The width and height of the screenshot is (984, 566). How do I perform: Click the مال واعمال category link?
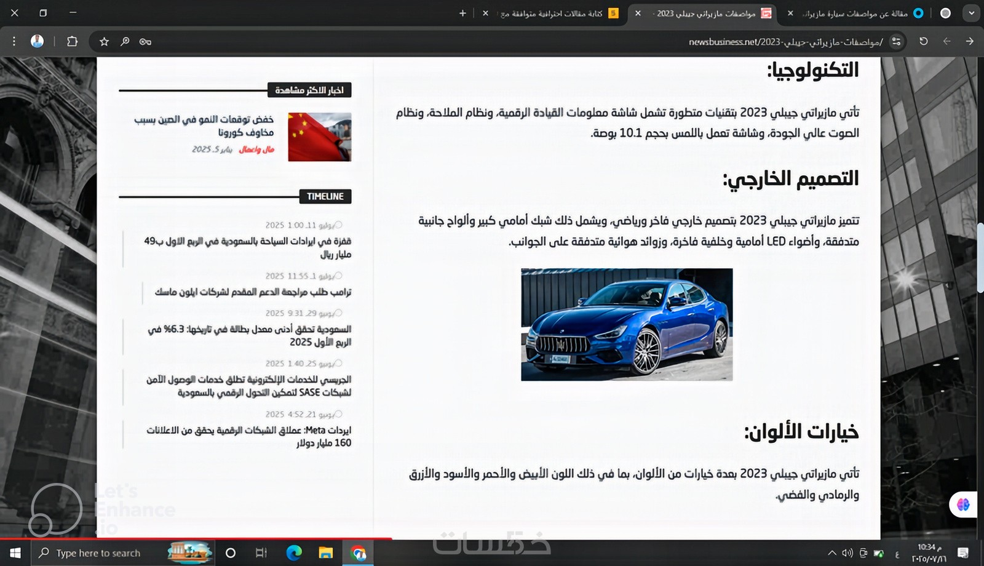[256, 149]
